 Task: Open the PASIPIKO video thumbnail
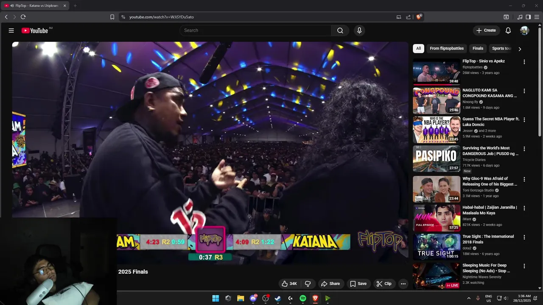pyautogui.click(x=437, y=159)
